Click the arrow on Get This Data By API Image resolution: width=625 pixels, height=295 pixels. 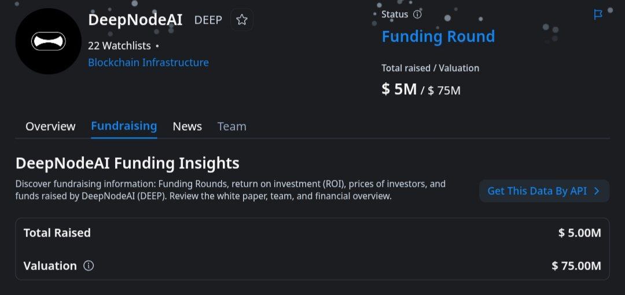click(597, 191)
